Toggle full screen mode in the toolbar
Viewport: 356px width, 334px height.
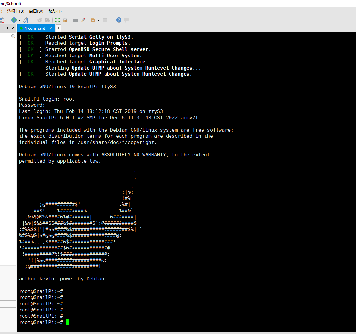(57, 20)
